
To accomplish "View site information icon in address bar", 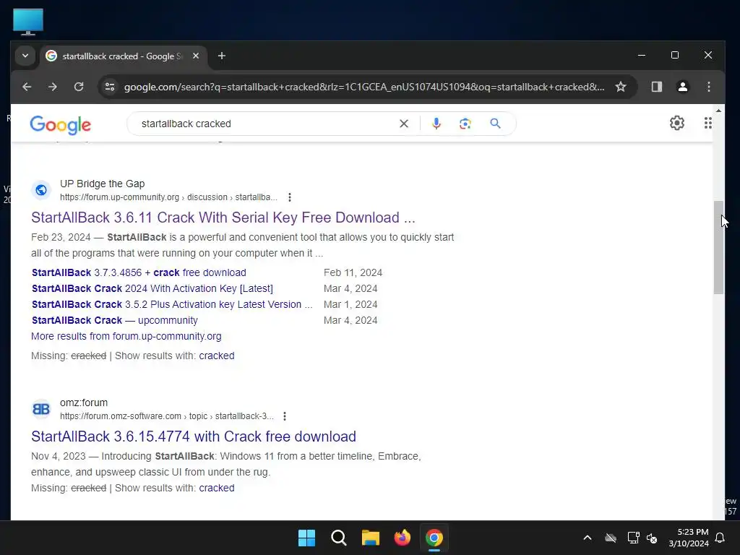I will click(110, 87).
